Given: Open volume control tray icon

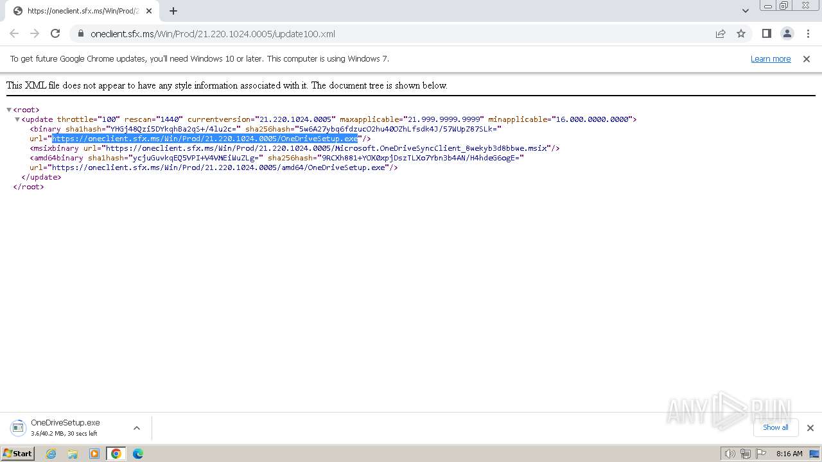Looking at the screenshot, I should click(730, 454).
